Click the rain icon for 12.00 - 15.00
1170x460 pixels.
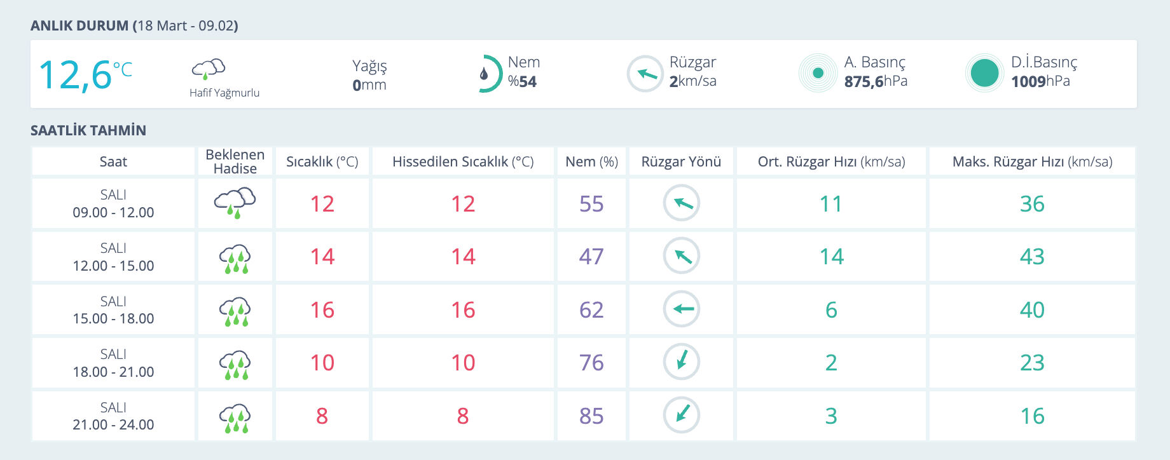point(235,257)
